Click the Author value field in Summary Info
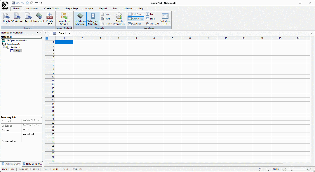 (x=32, y=130)
